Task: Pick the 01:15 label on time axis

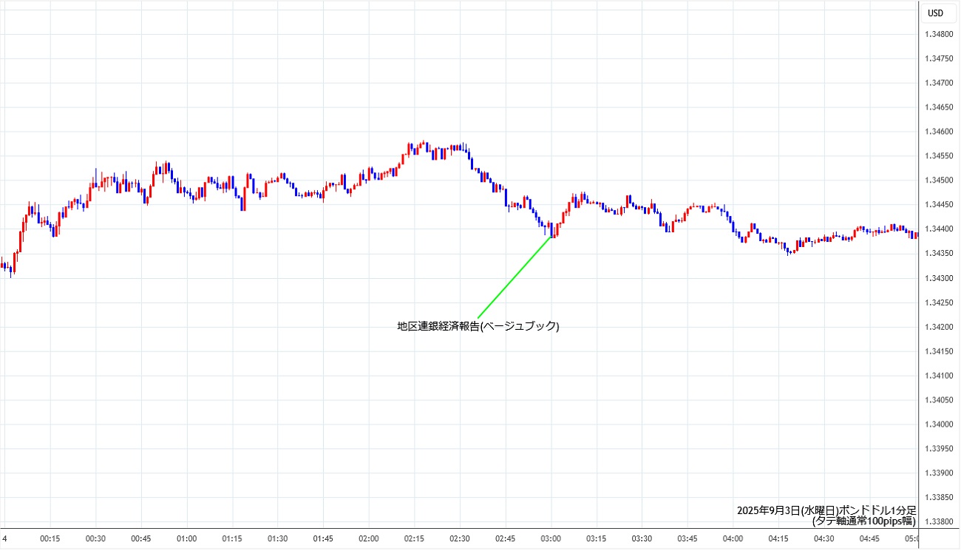Action: pos(232,539)
